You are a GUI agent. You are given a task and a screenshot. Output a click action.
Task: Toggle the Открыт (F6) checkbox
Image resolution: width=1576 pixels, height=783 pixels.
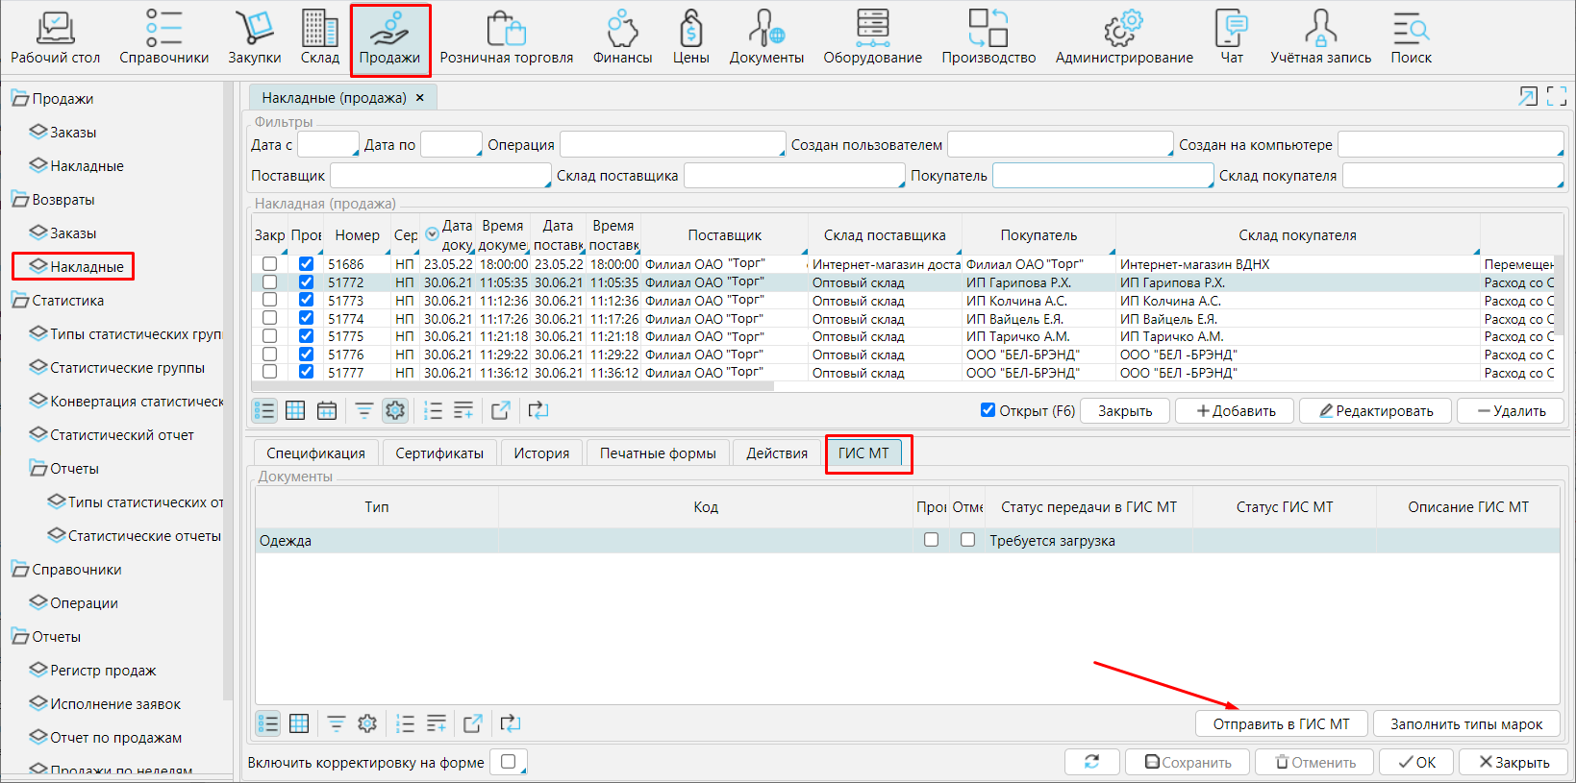[x=988, y=410]
